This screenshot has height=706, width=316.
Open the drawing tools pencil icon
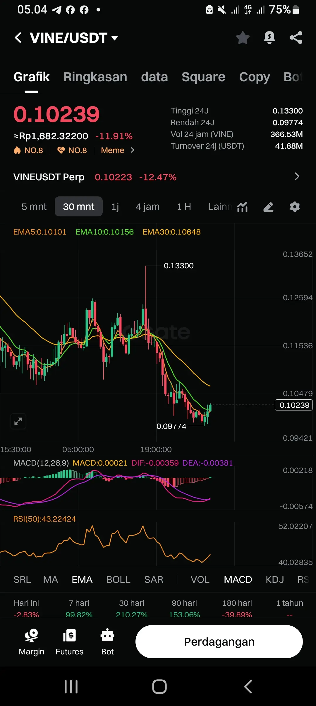point(269,207)
